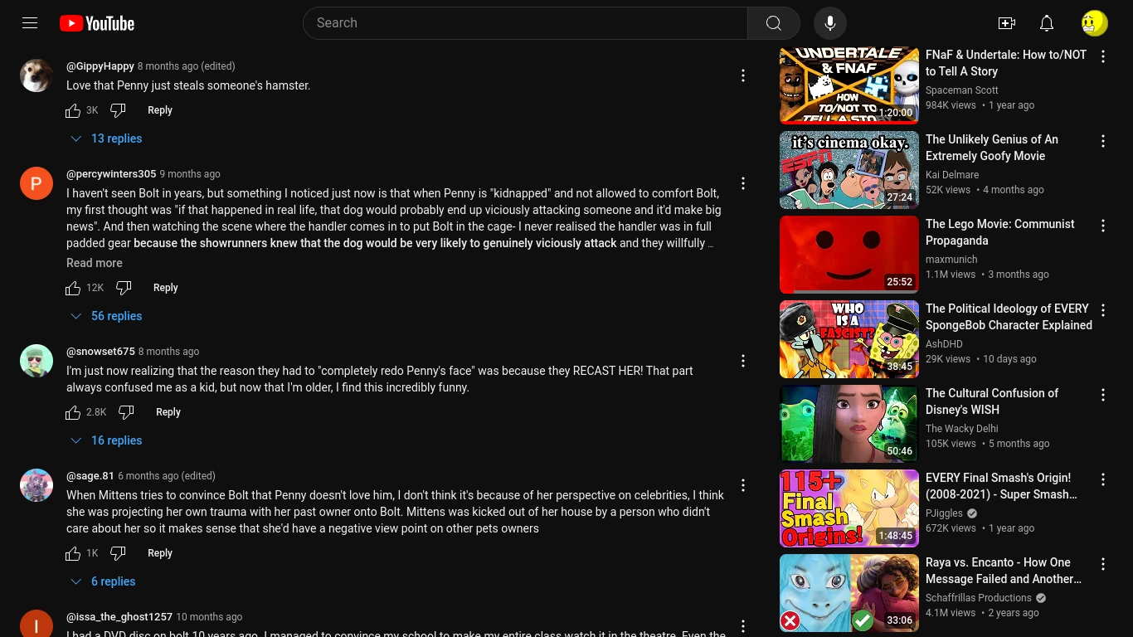The width and height of the screenshot is (1133, 637).
Task: Click the Search input field
Action: point(526,23)
